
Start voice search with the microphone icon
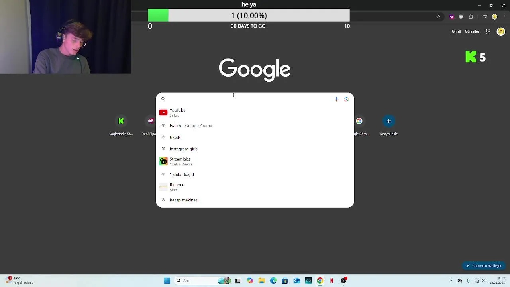coord(337,99)
